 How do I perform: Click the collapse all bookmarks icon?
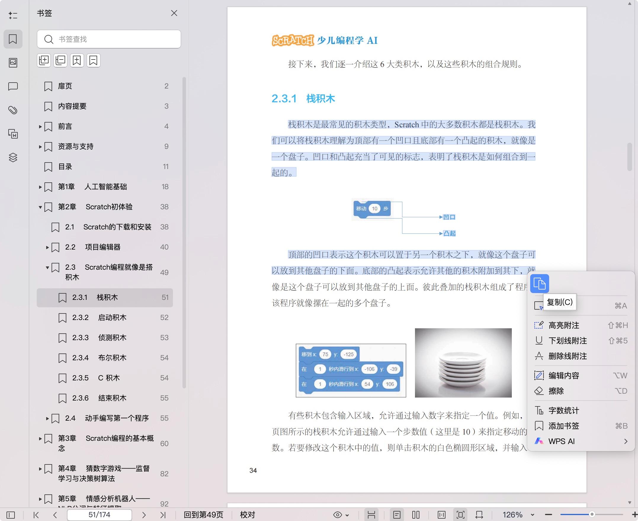60,61
